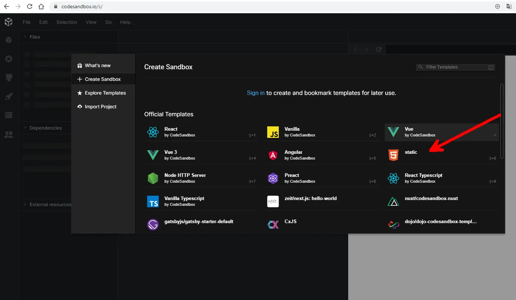Select the Node HTTP Server icon

[x=153, y=178]
